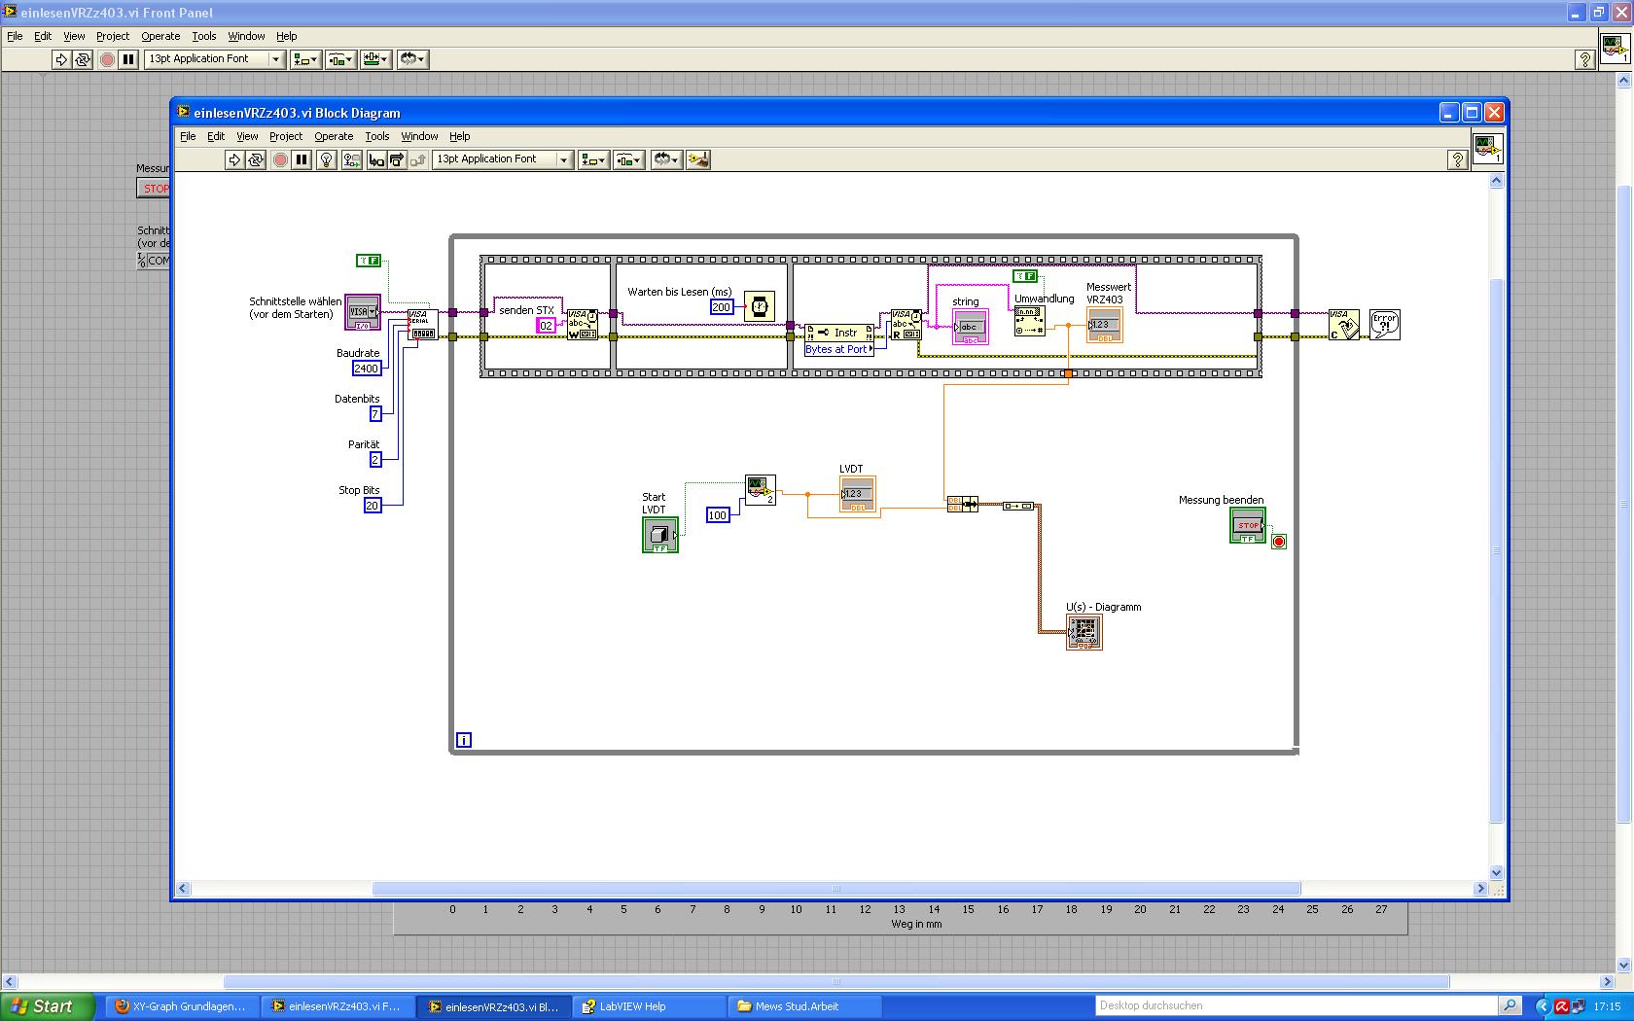Select the Umwandlung string-to-number node

click(x=1029, y=321)
